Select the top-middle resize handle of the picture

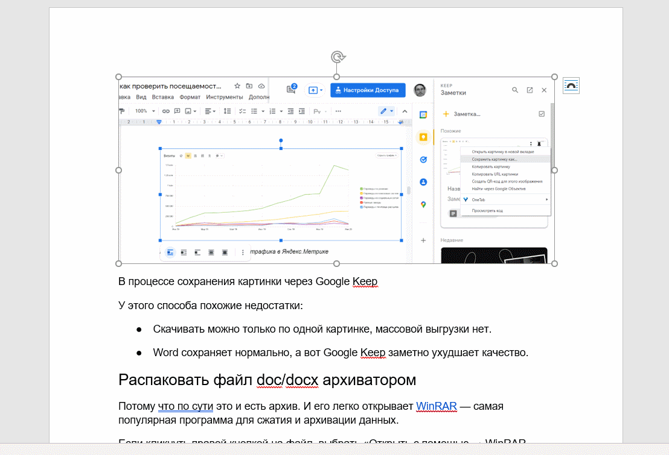tap(337, 77)
